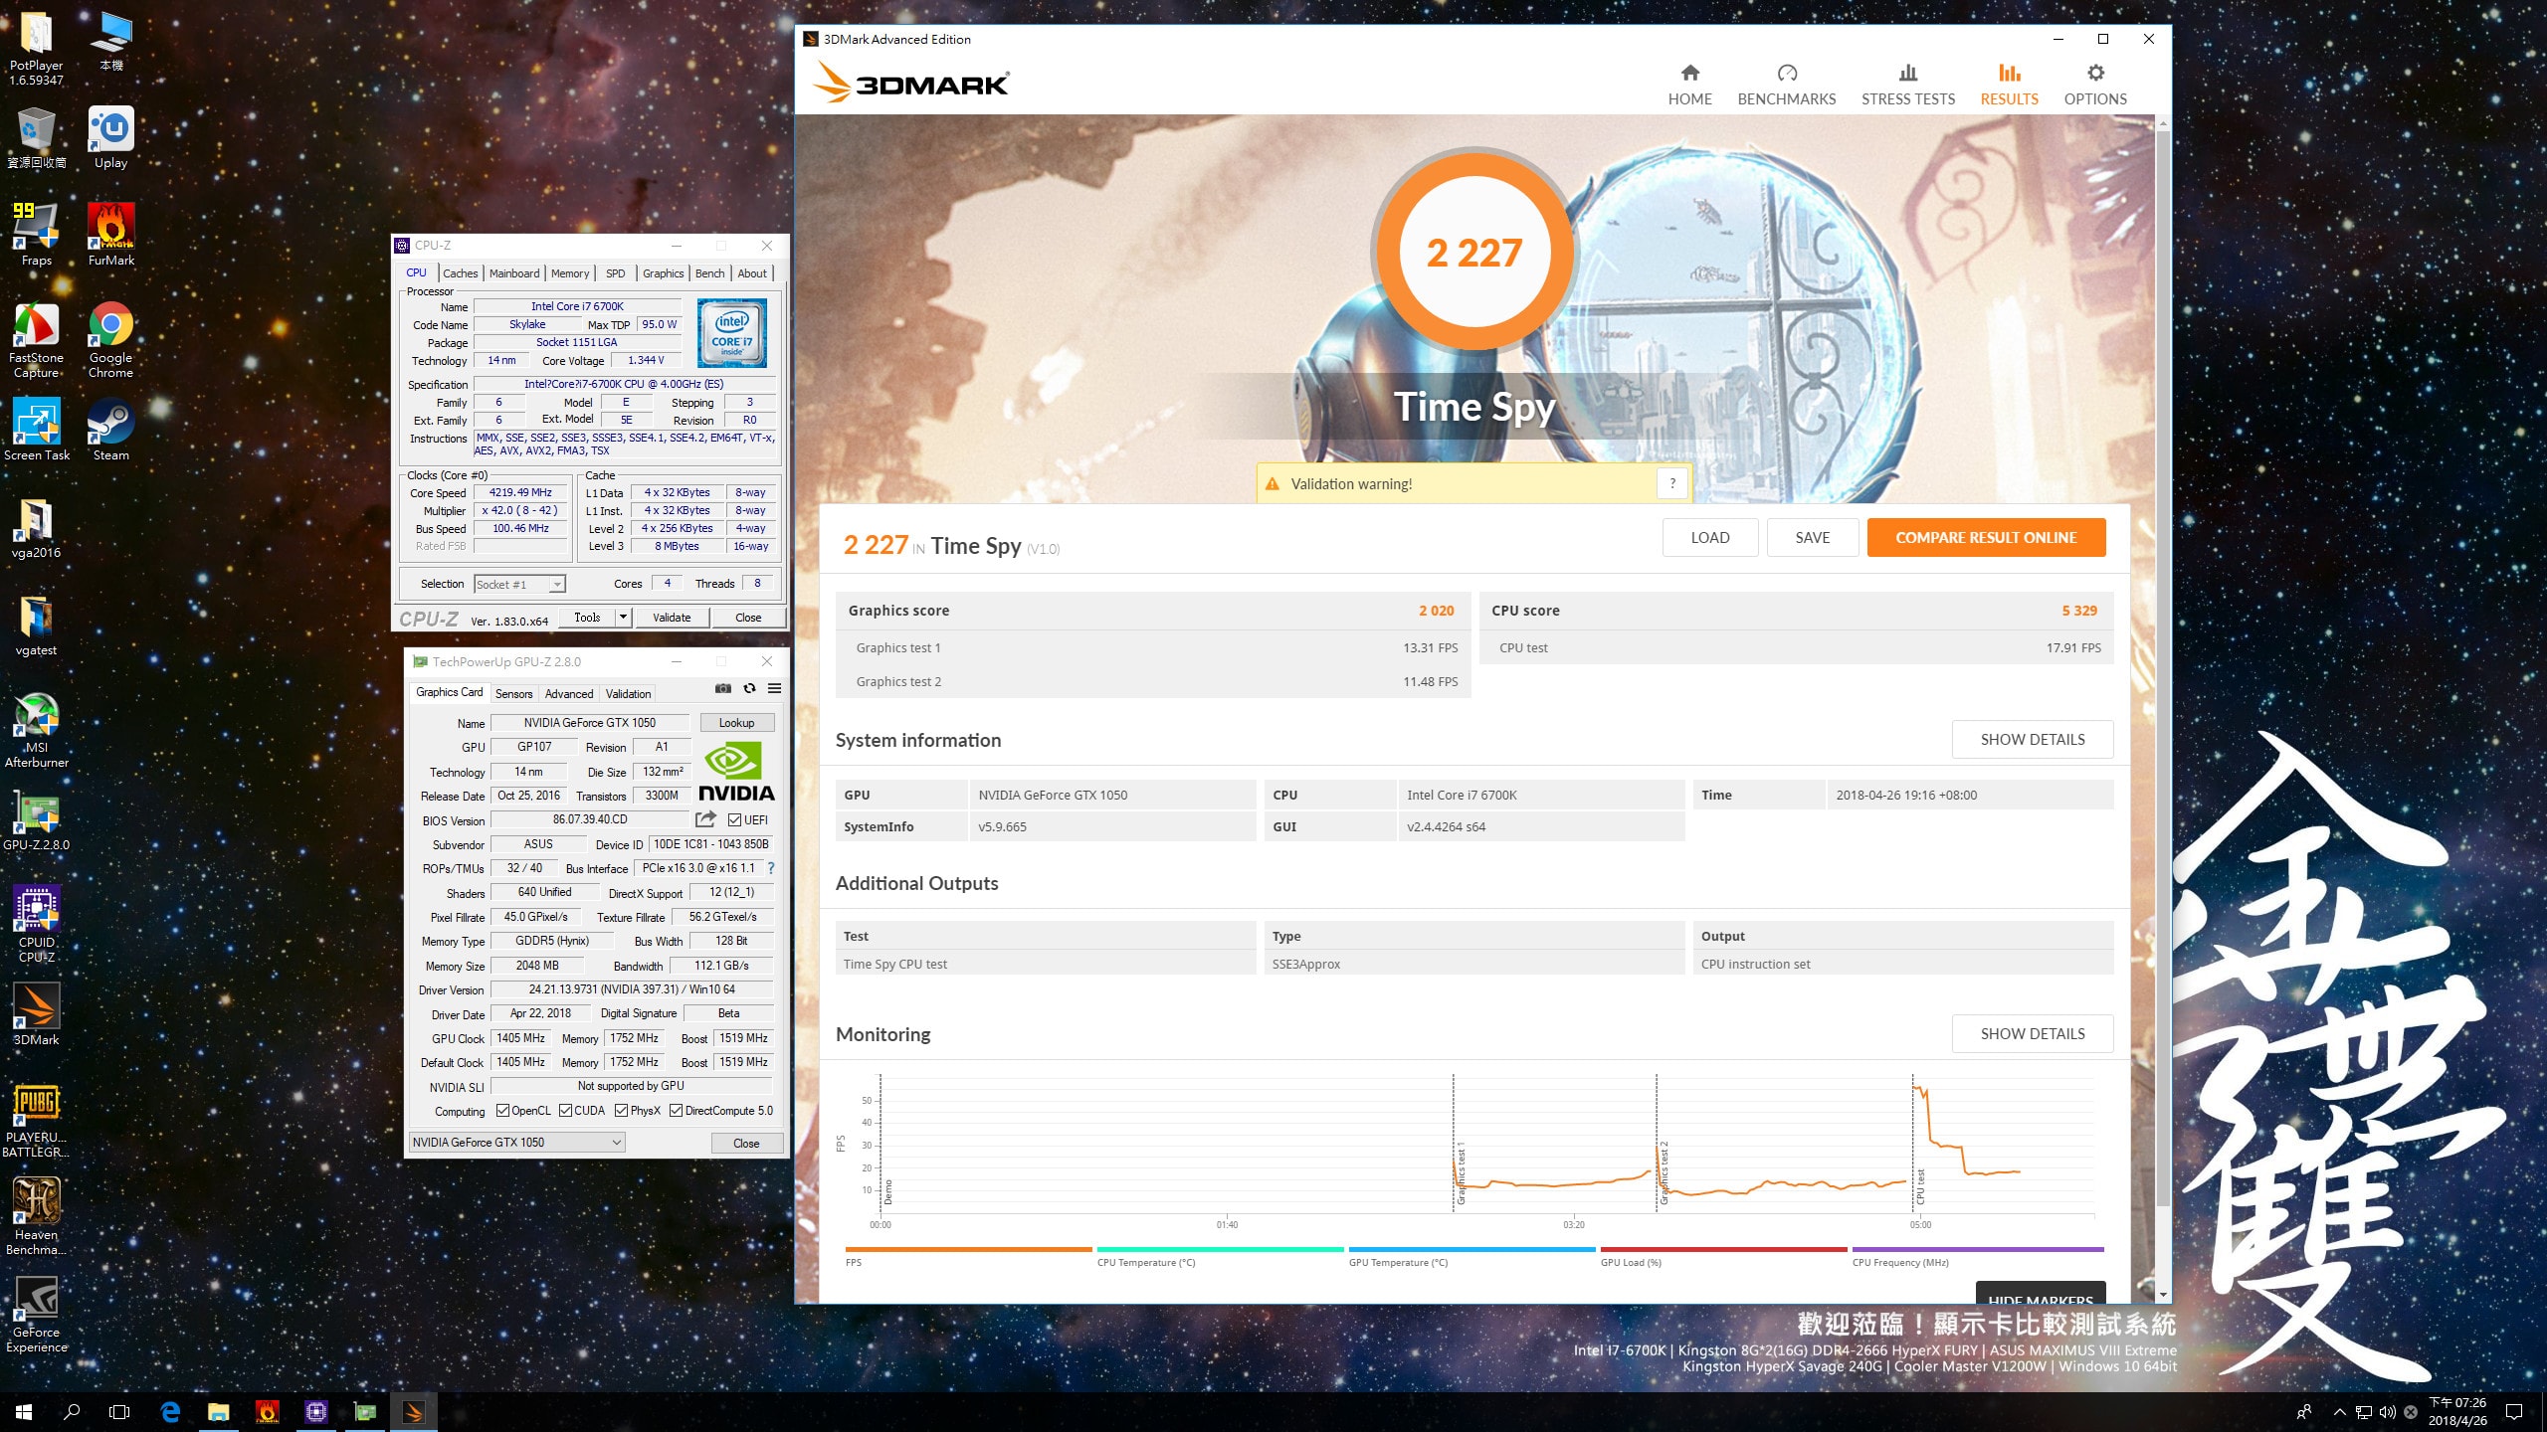Open the 3DMark desktop shortcut
This screenshot has height=1432, width=2547.
(x=36, y=1014)
